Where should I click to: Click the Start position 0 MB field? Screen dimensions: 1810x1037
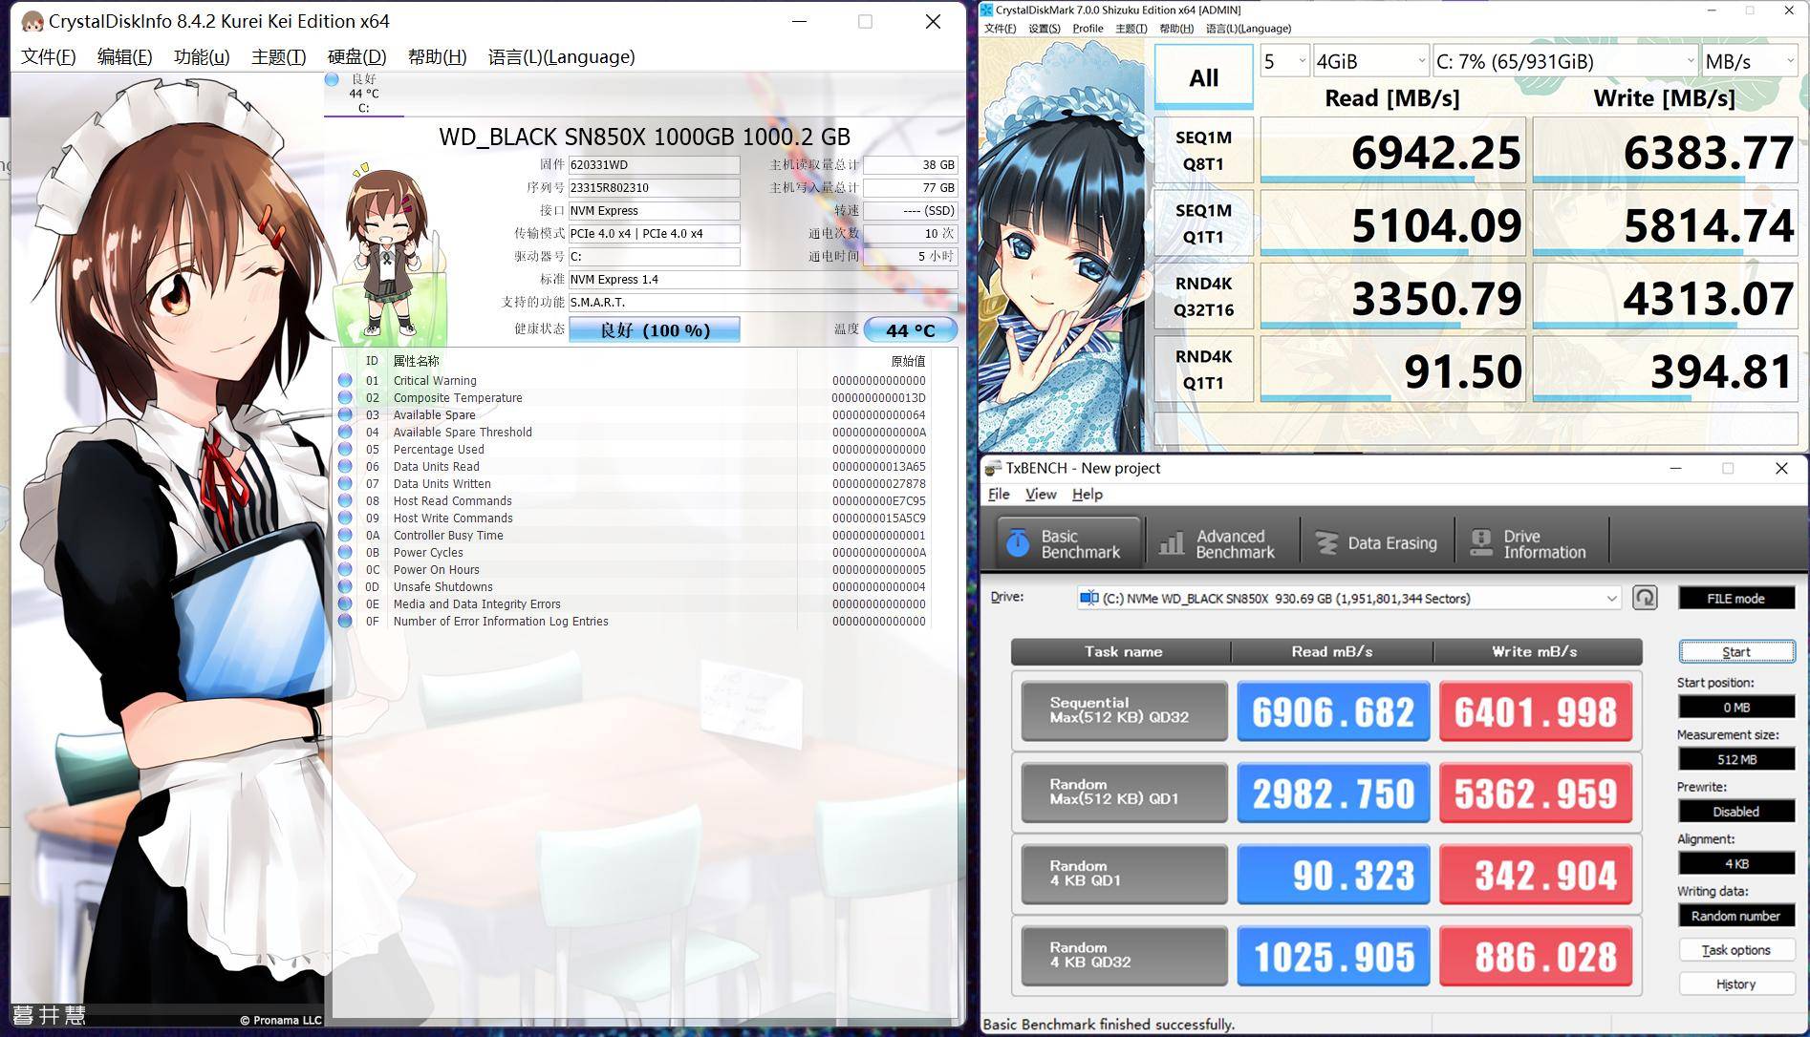[1736, 707]
